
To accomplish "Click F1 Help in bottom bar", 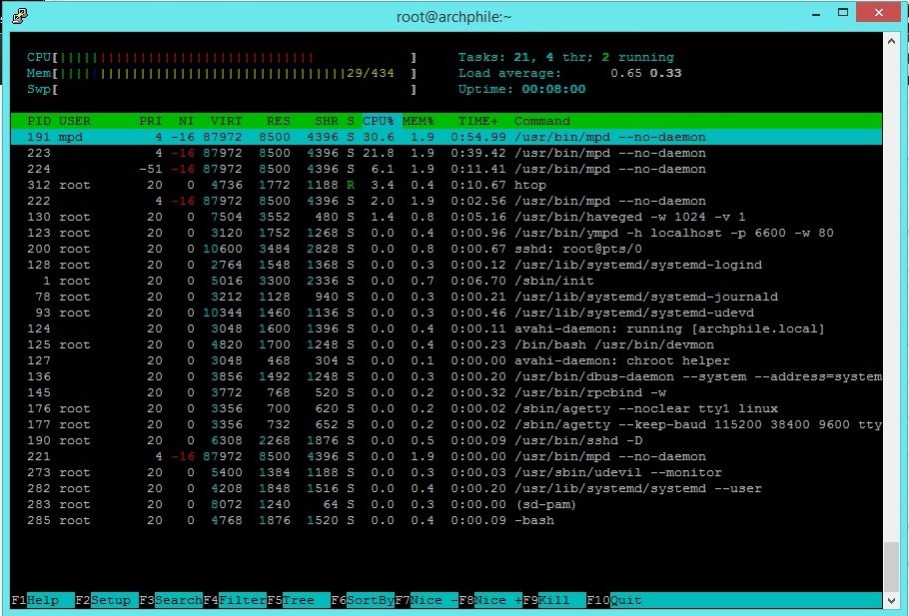I will click(x=36, y=600).
